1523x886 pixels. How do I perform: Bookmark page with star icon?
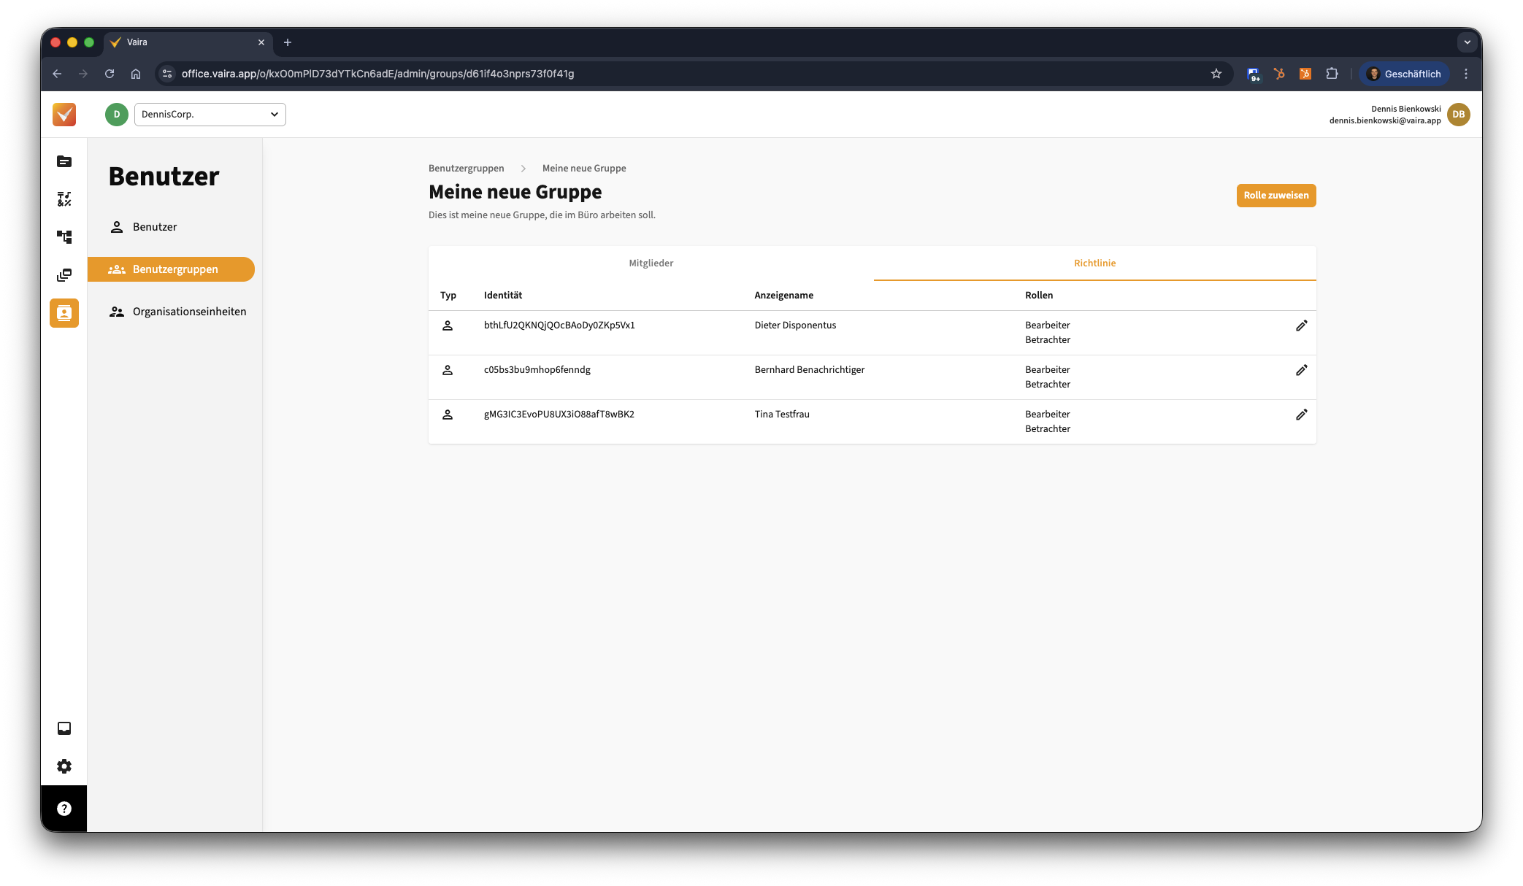click(x=1216, y=74)
